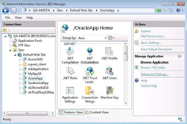Click the green refresh page icon

pyautogui.click(x=159, y=10)
